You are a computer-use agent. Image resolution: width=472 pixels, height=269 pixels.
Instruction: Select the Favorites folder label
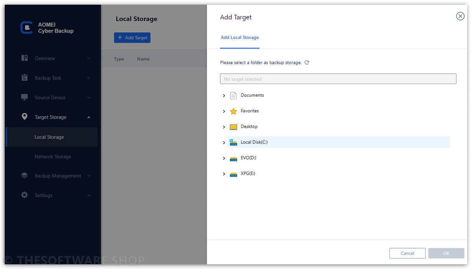click(x=250, y=111)
